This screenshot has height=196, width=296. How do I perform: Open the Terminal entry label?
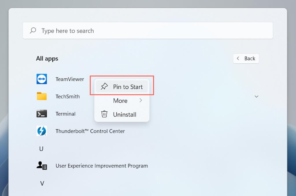pyautogui.click(x=65, y=114)
